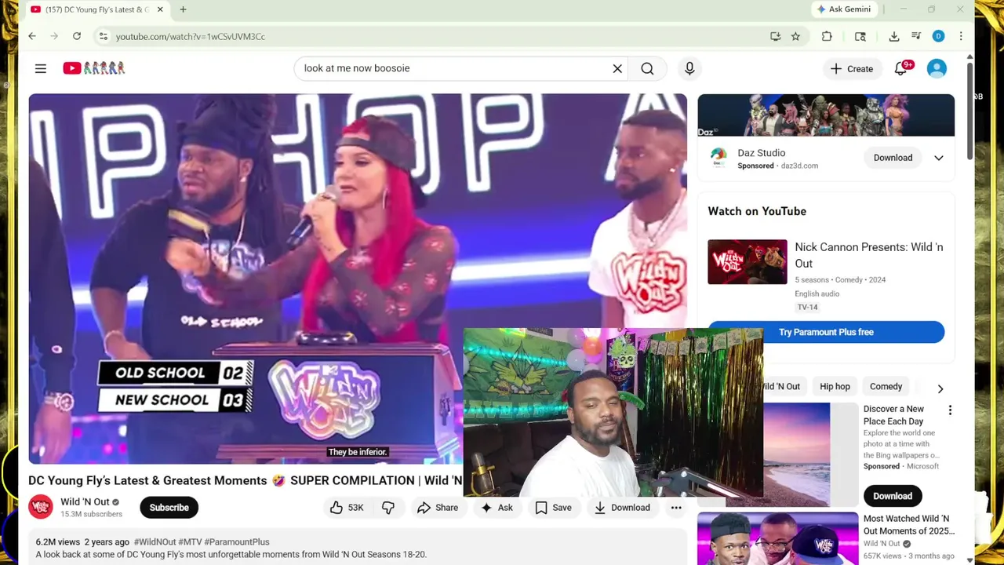Viewport: 1004px width, 565px height.
Task: Click the #MTV hashtag
Action: (190, 541)
